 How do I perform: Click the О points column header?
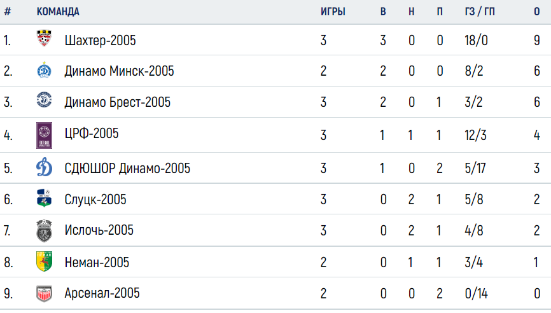[x=537, y=11]
